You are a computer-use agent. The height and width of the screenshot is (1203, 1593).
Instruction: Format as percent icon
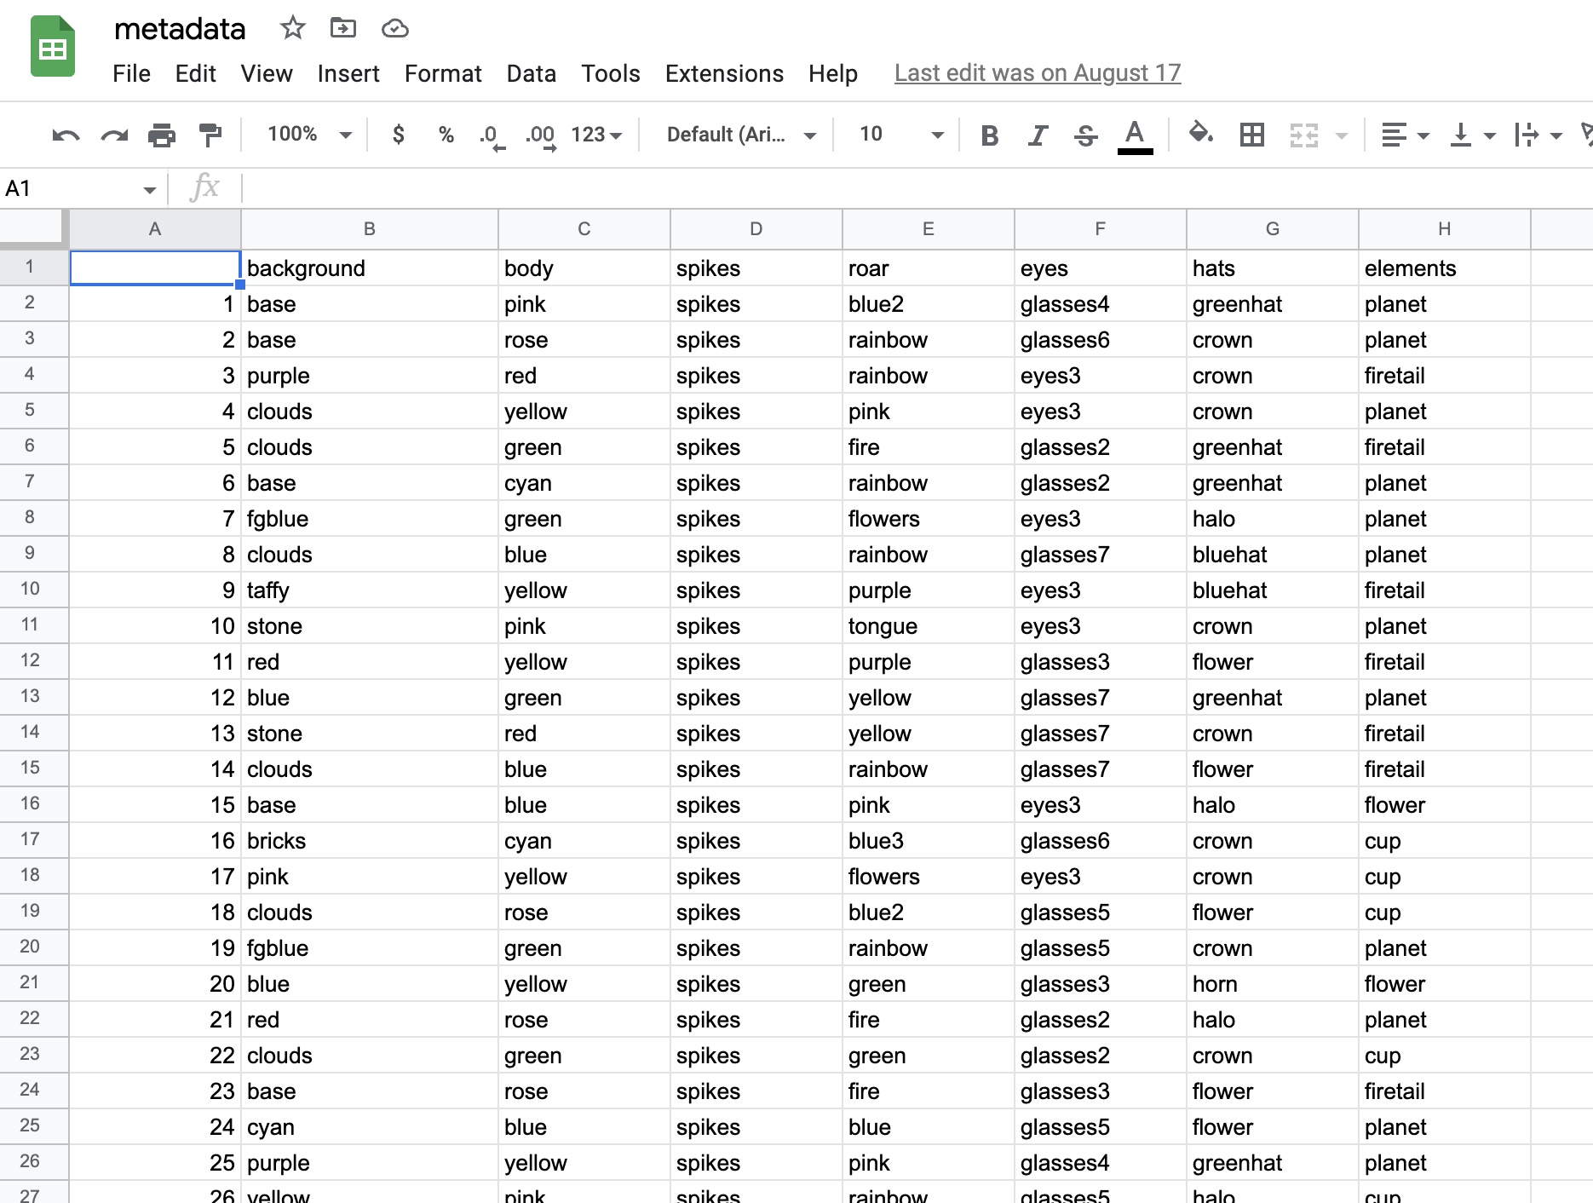[446, 135]
